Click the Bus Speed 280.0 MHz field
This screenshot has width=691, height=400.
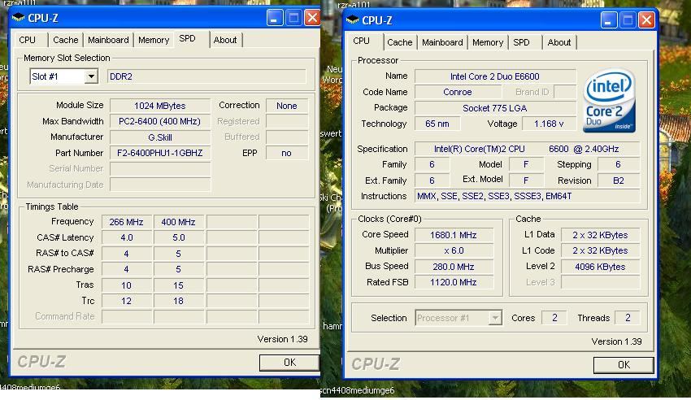click(x=454, y=267)
